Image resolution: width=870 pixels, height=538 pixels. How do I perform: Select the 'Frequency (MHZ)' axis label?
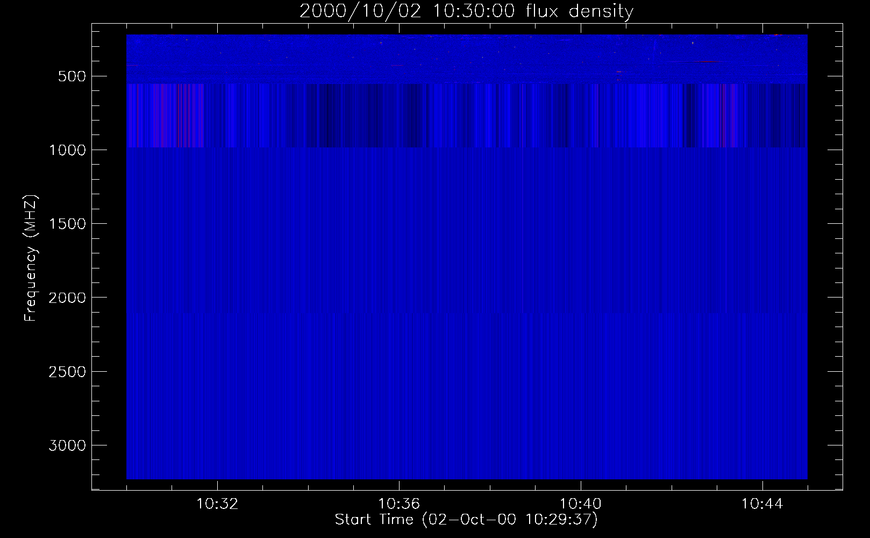click(x=31, y=258)
